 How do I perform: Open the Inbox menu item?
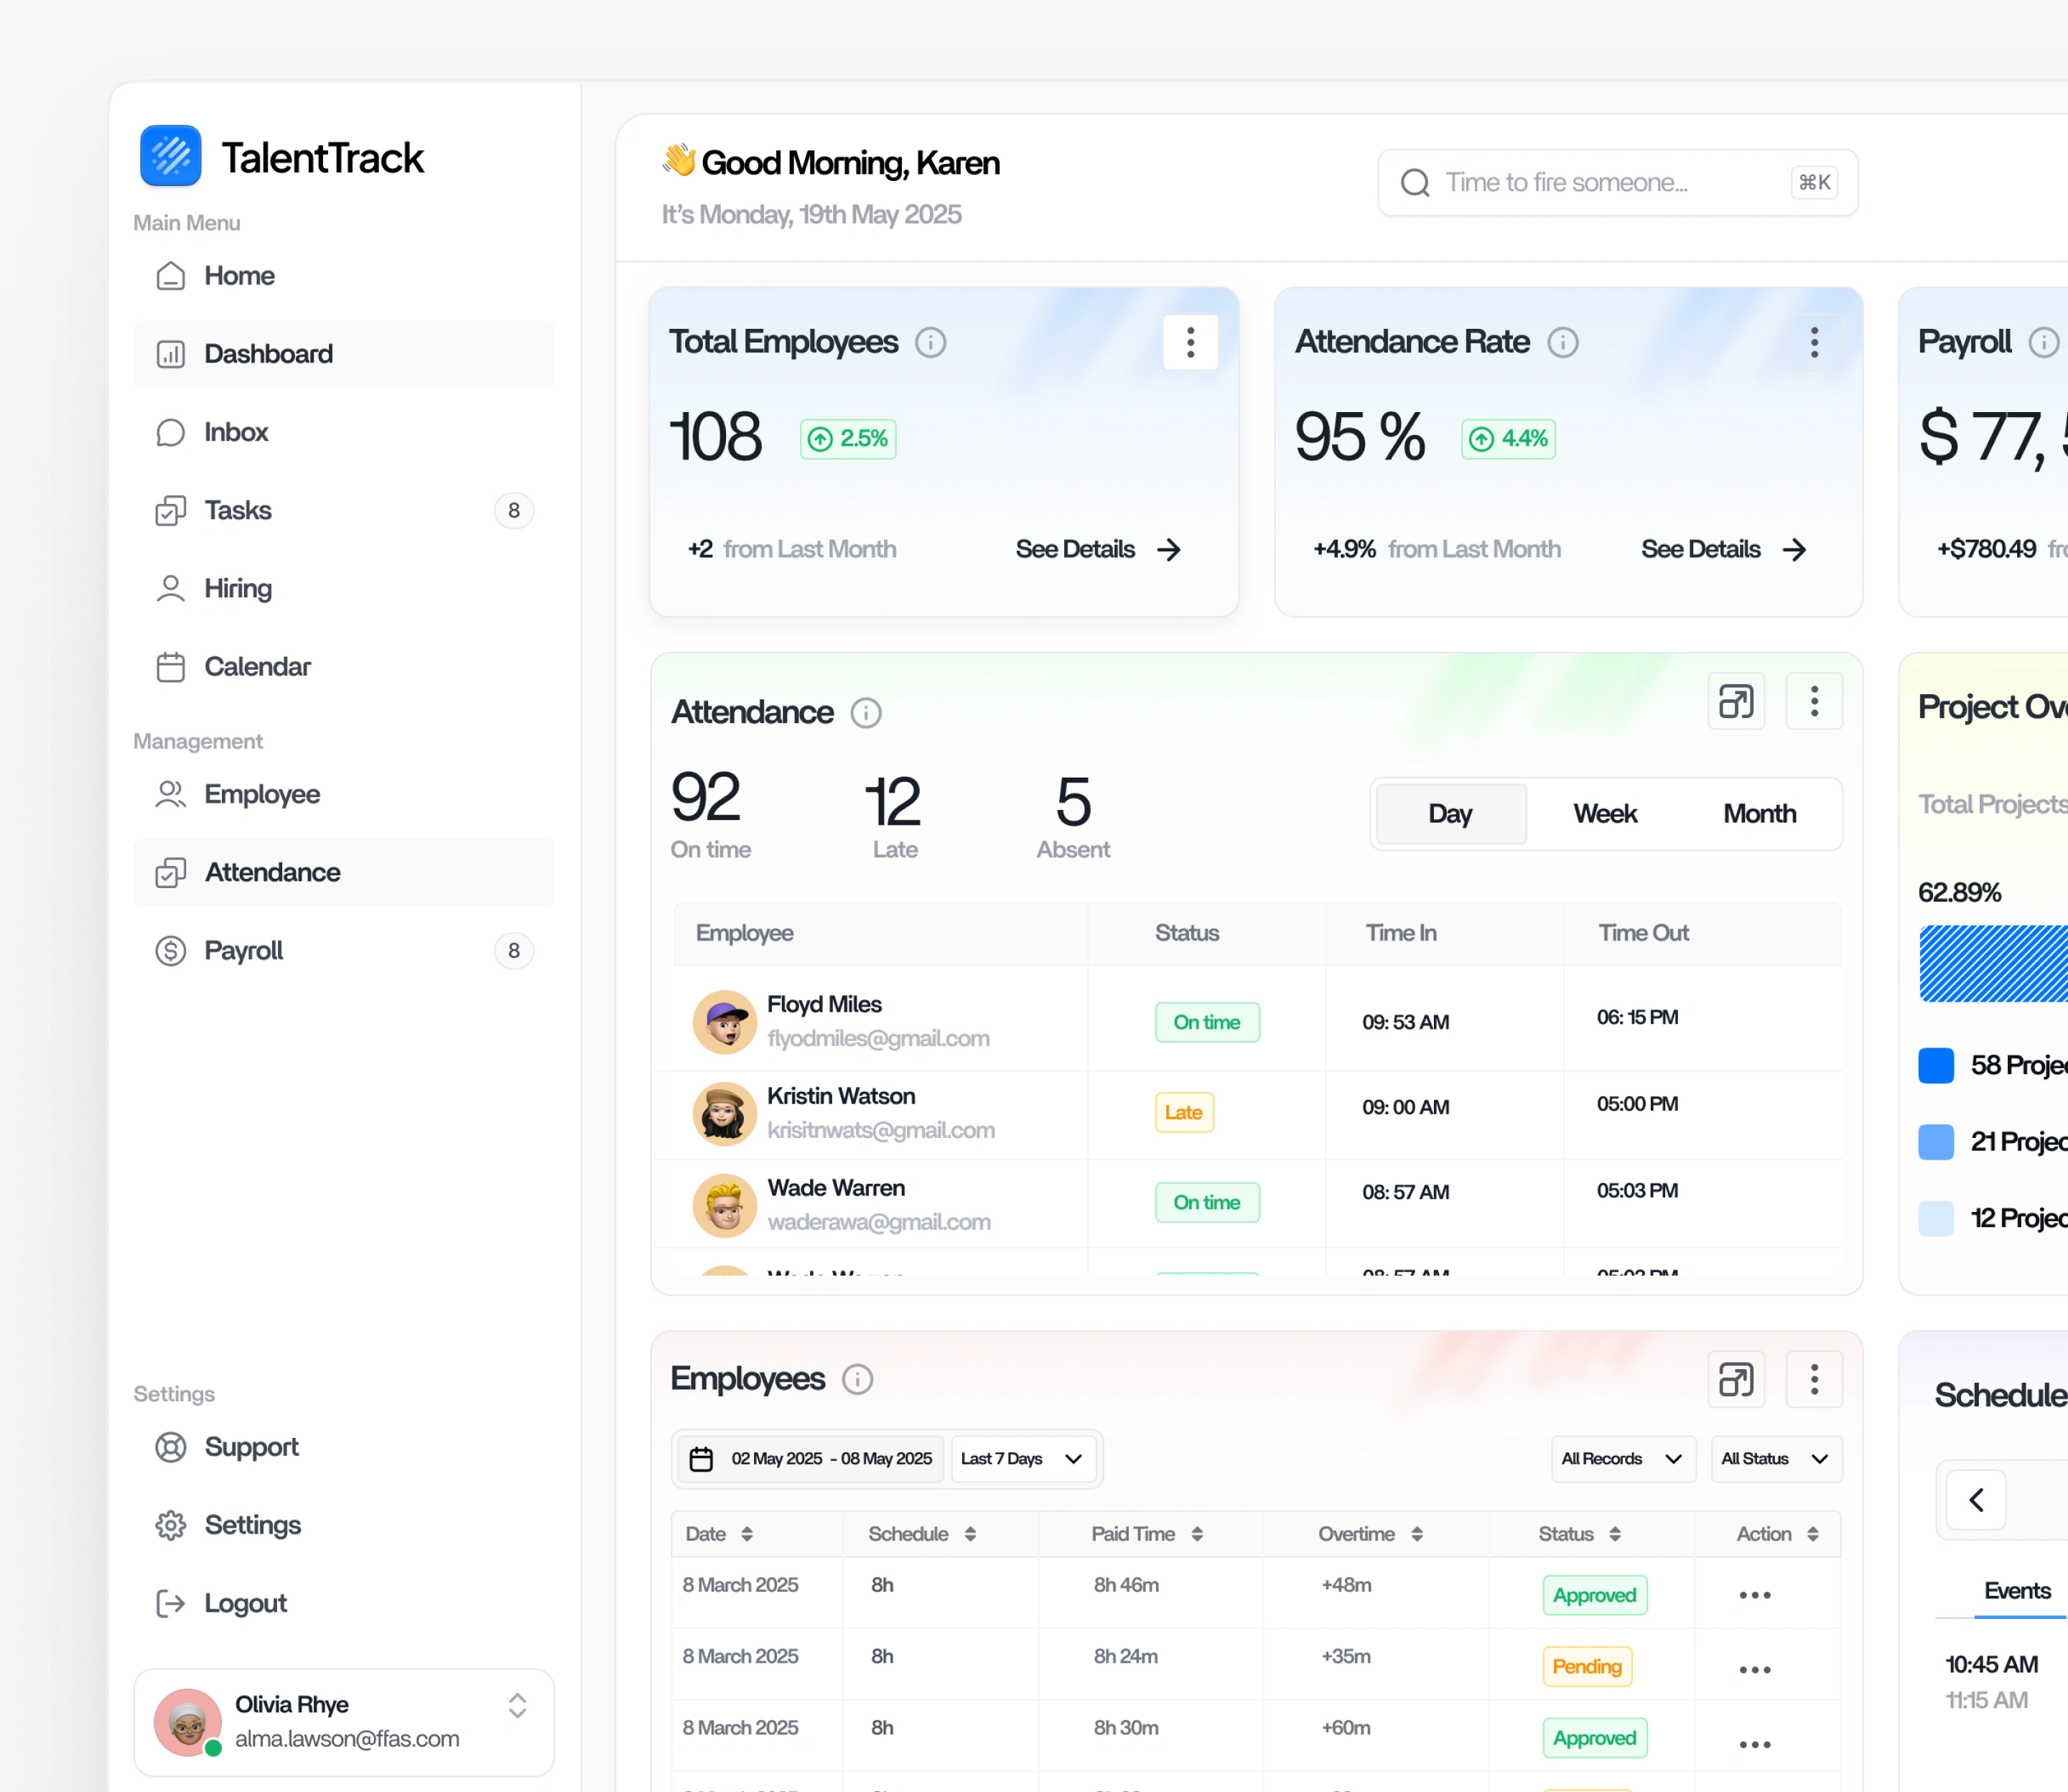[x=343, y=432]
